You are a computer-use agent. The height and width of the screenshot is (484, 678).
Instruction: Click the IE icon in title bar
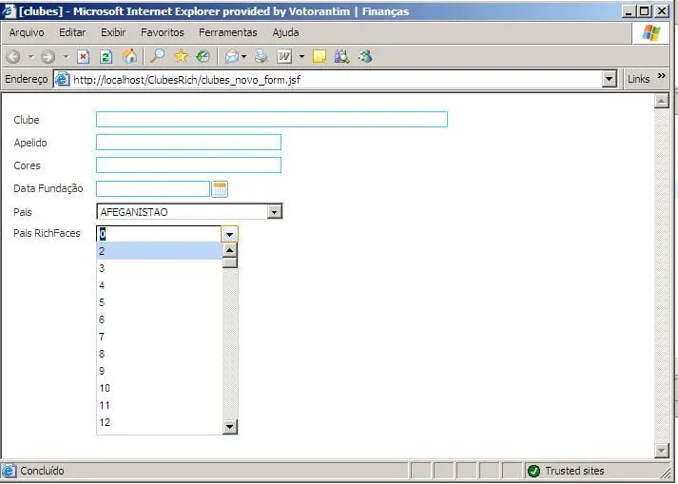click(9, 10)
